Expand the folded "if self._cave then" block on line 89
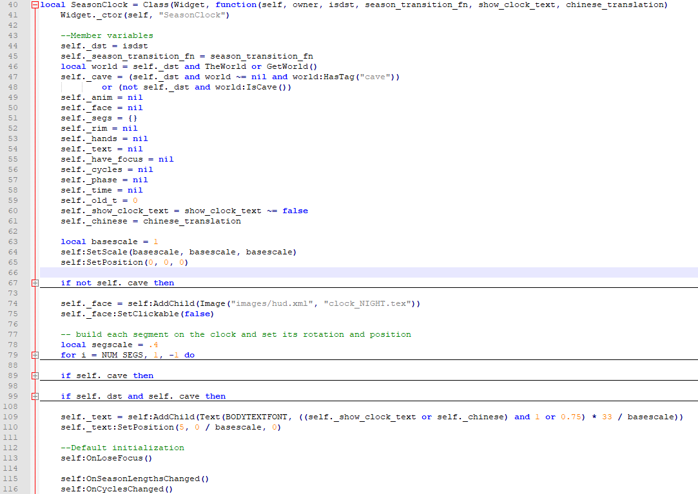698x494 pixels. click(35, 375)
